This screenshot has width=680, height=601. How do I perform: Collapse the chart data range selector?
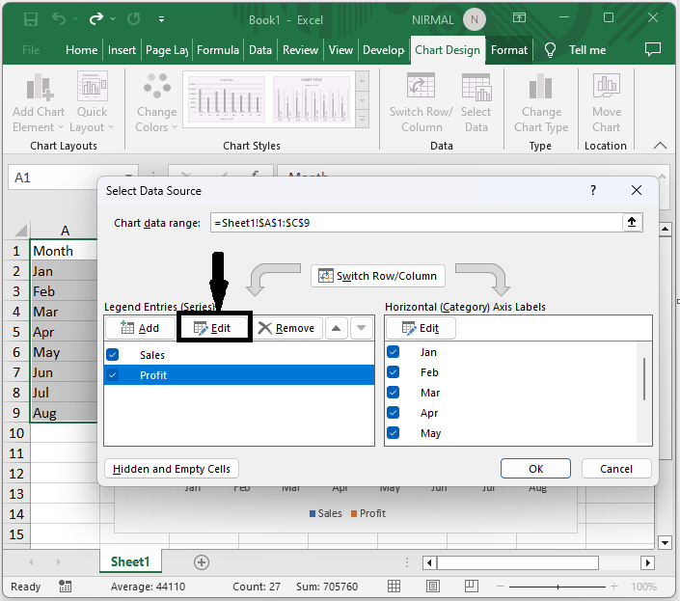[633, 223]
